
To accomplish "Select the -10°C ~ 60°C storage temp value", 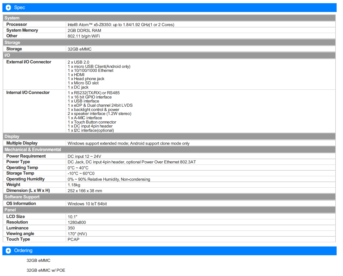I will click(81, 174).
